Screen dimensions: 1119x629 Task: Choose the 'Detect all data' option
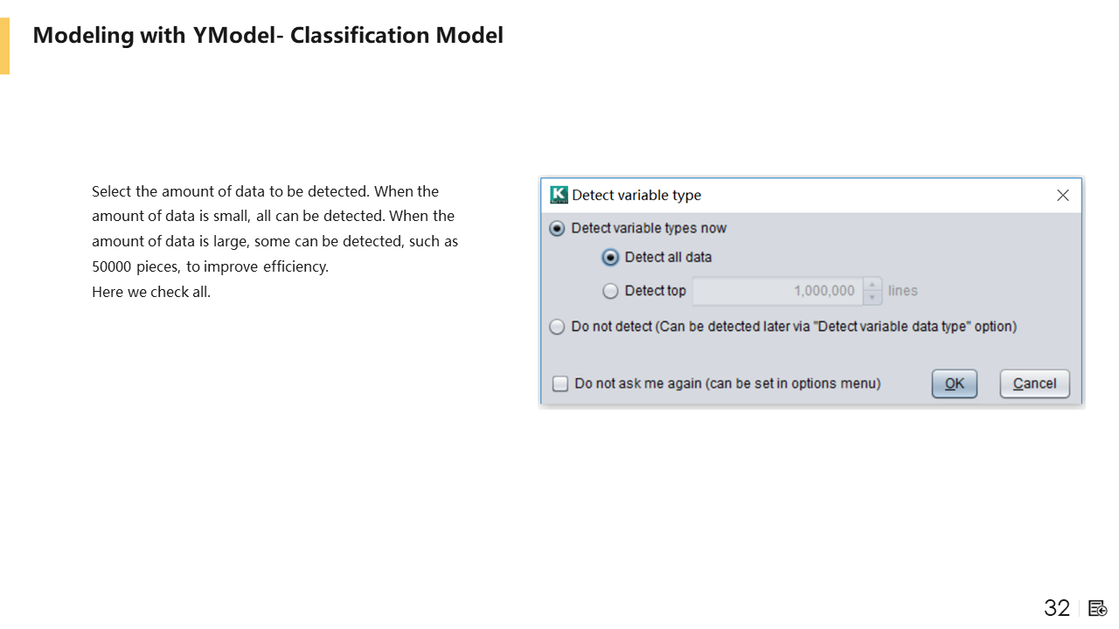(611, 258)
